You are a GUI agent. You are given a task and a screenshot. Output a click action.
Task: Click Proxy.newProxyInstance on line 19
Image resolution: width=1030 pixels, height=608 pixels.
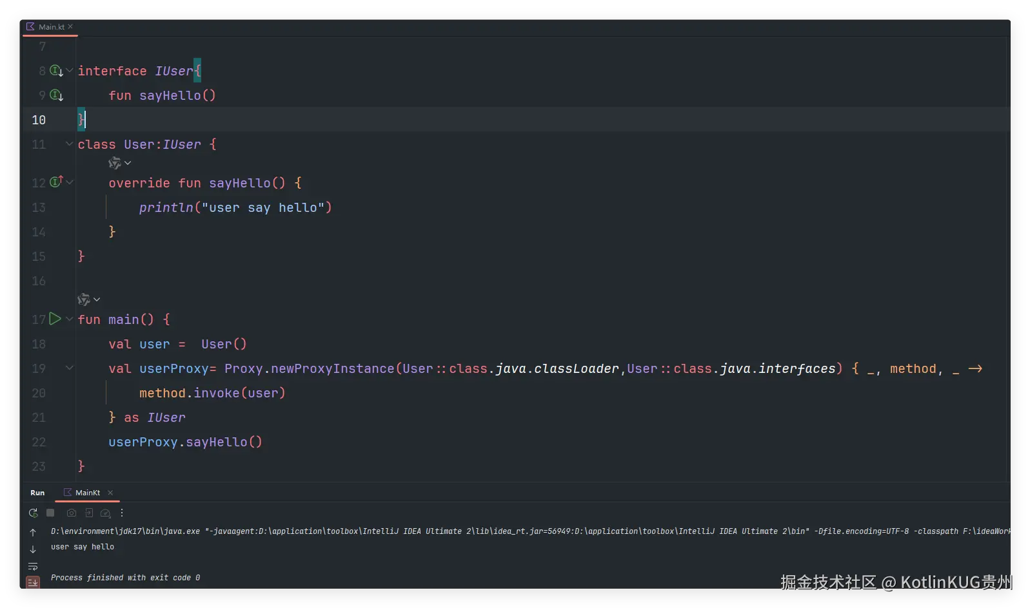pyautogui.click(x=310, y=368)
